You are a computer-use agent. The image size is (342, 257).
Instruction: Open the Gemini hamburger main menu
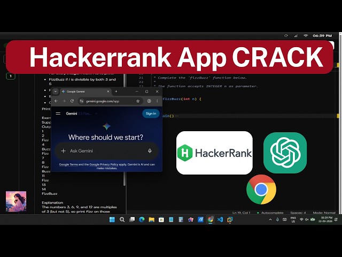coord(58,114)
